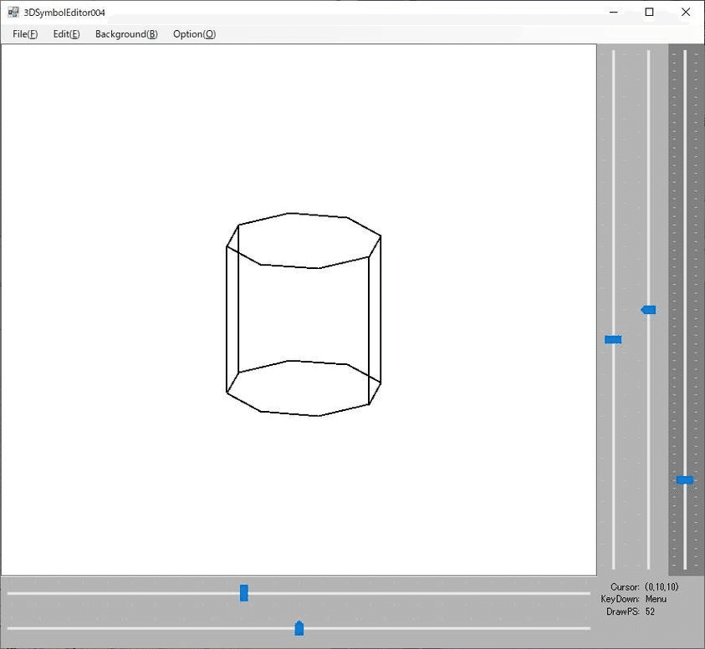Maximize the 3DSymbolEditor004 window
The height and width of the screenshot is (649, 705).
click(649, 13)
